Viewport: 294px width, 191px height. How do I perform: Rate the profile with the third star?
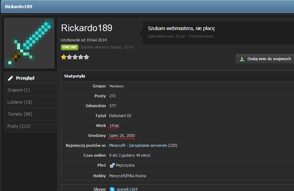pos(75,57)
